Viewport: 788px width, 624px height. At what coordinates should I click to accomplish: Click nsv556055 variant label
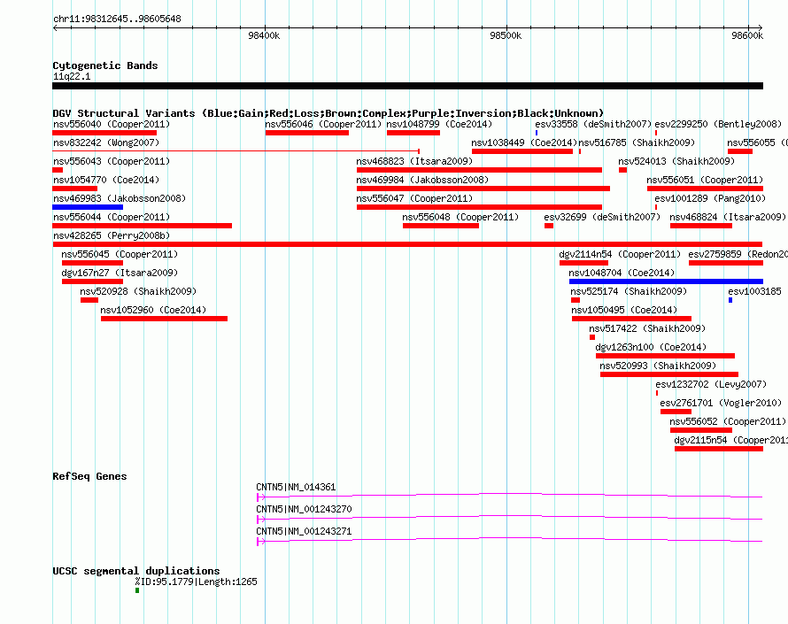click(x=757, y=143)
